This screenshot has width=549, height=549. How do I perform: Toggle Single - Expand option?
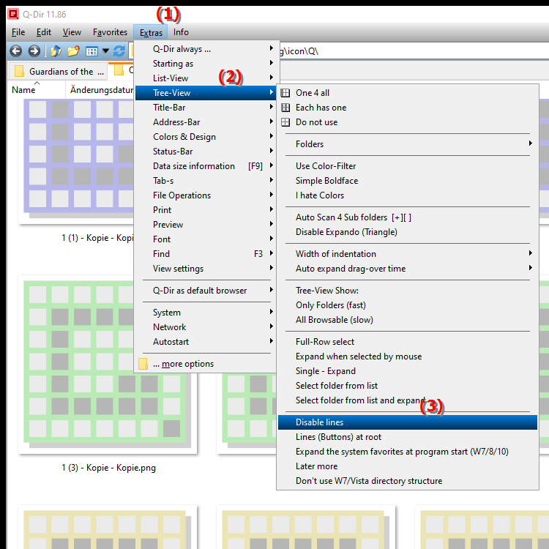click(x=408, y=371)
